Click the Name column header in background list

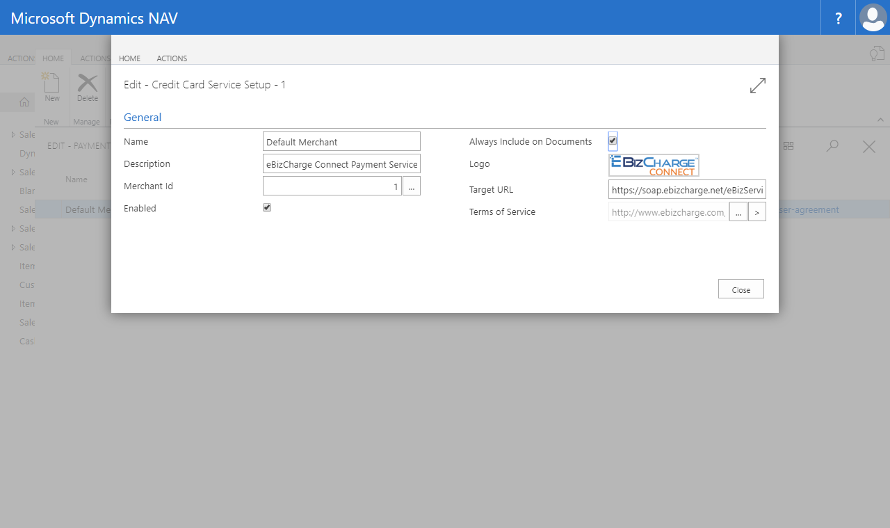coord(76,179)
